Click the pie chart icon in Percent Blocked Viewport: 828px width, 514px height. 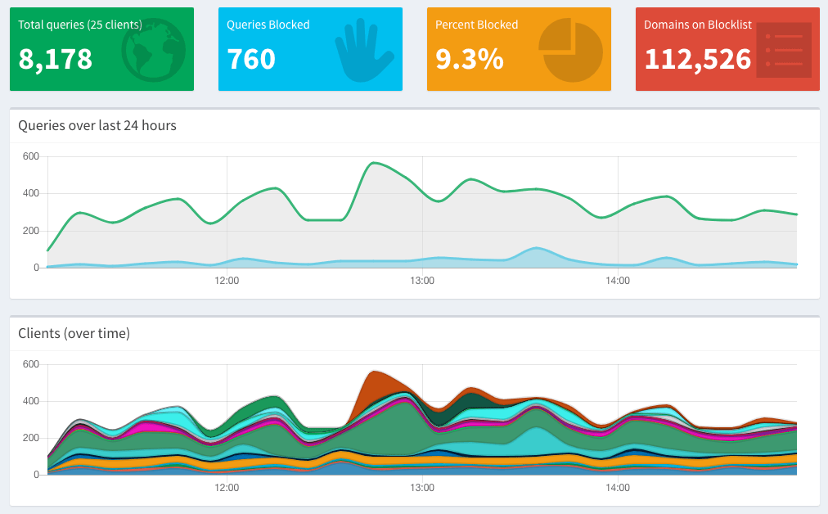(571, 51)
